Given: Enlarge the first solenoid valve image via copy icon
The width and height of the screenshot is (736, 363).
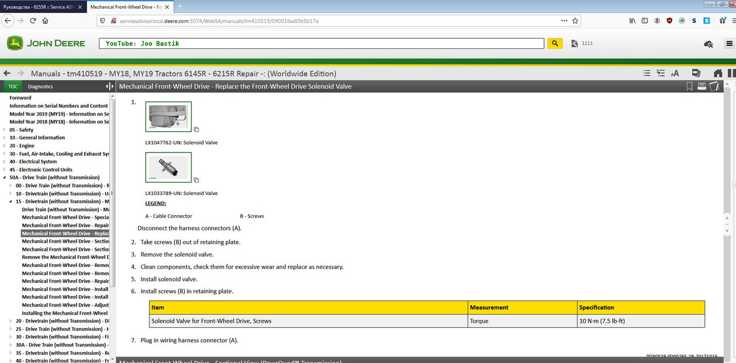Looking at the screenshot, I should [196, 129].
